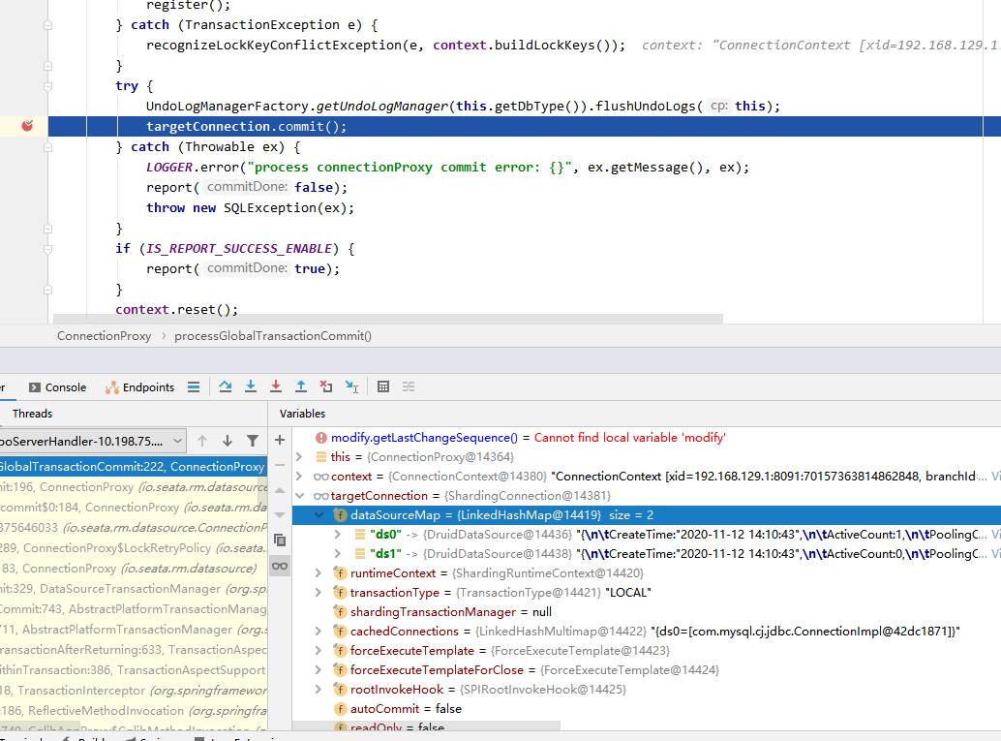Click the fold marker beside the catch TransactionException line
1001x741 pixels.
point(47,25)
